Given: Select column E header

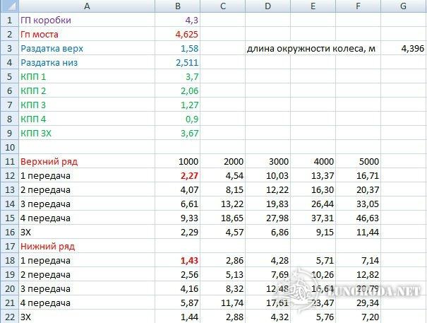Looking at the screenshot, I should (313, 6).
